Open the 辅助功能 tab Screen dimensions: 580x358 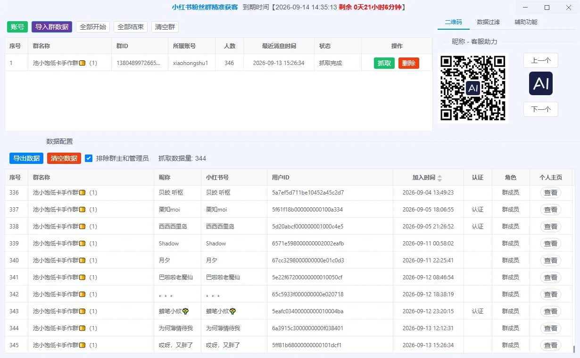pyautogui.click(x=526, y=22)
